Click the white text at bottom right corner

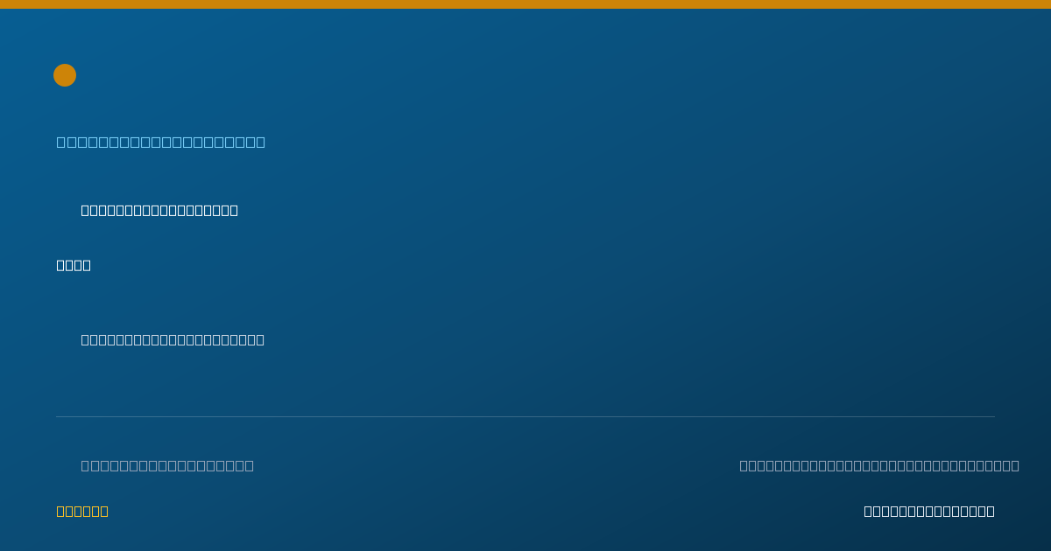(x=929, y=511)
